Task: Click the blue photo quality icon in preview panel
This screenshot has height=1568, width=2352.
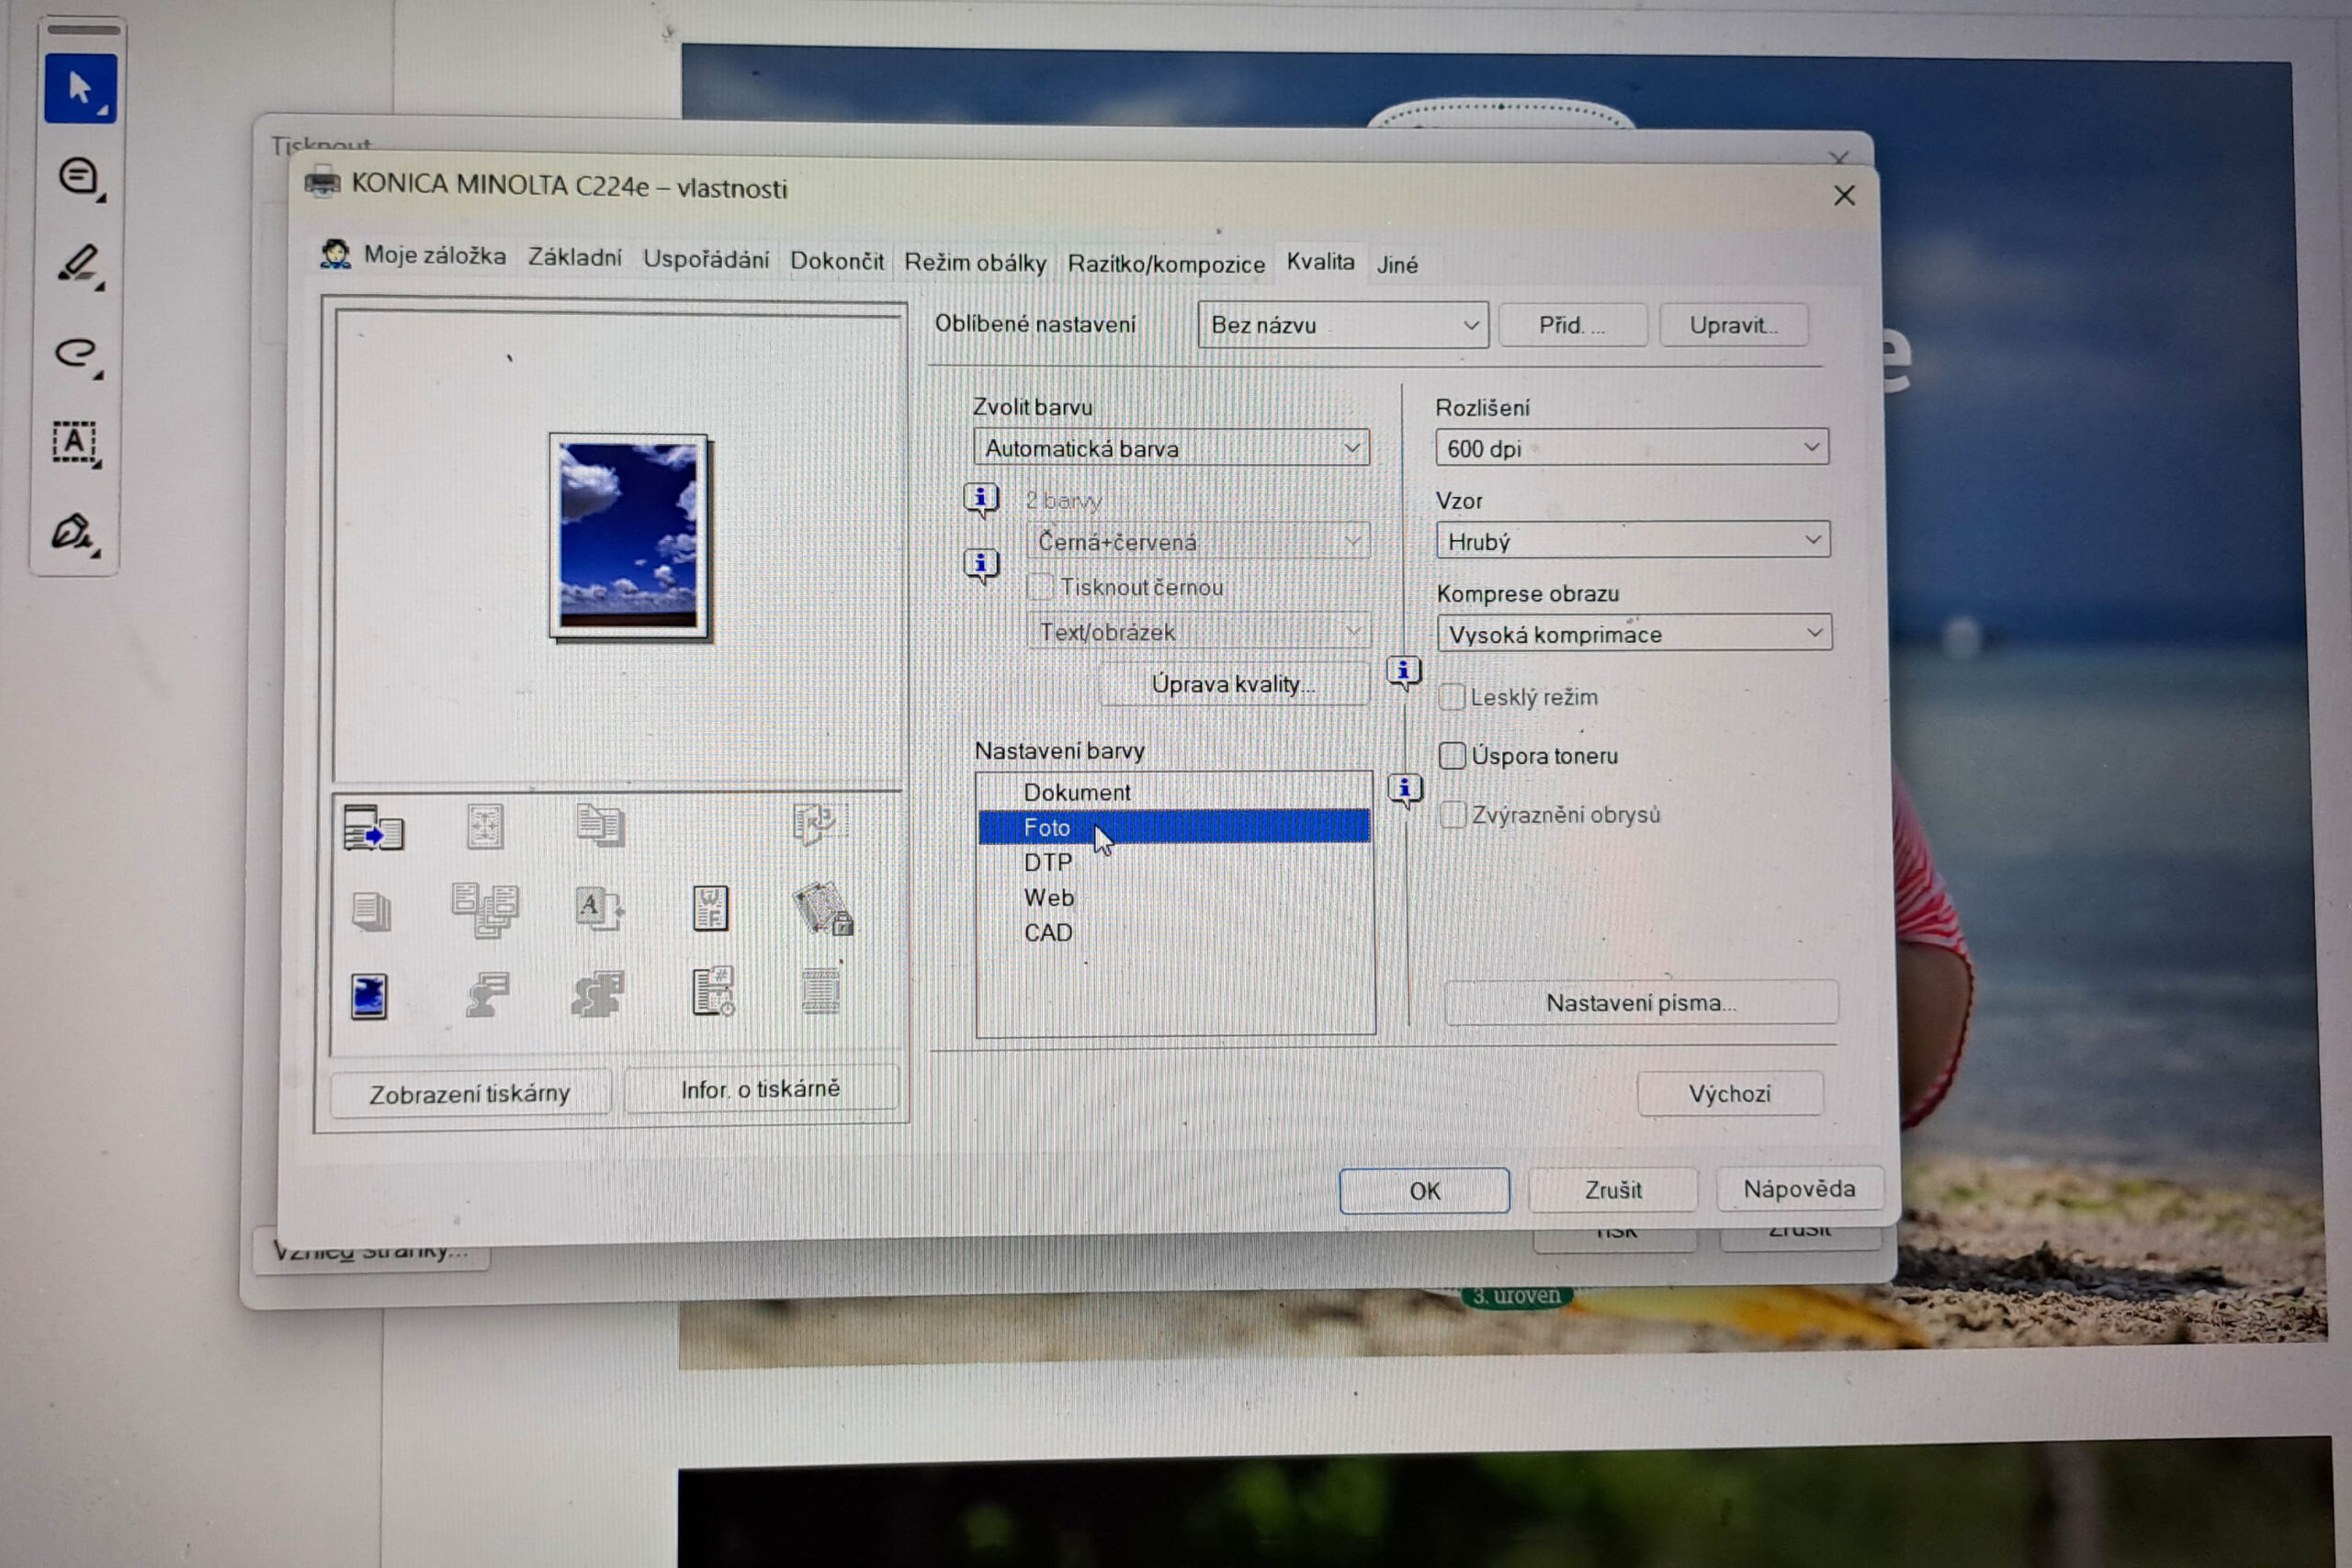Action: [x=369, y=997]
